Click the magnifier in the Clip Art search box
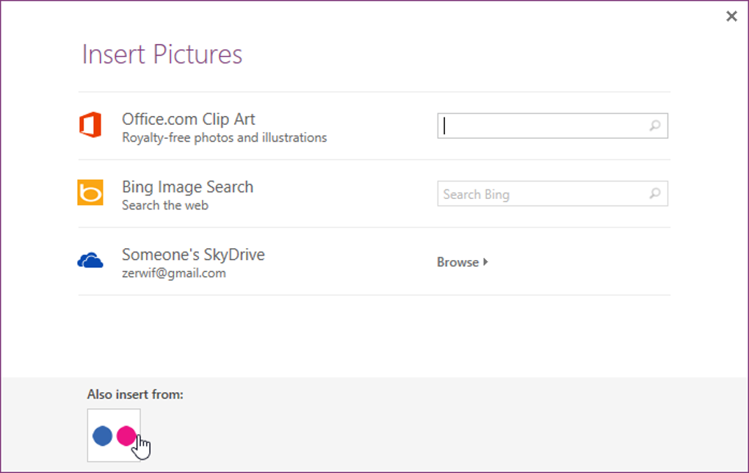Screen dimensions: 749x473 (654, 126)
